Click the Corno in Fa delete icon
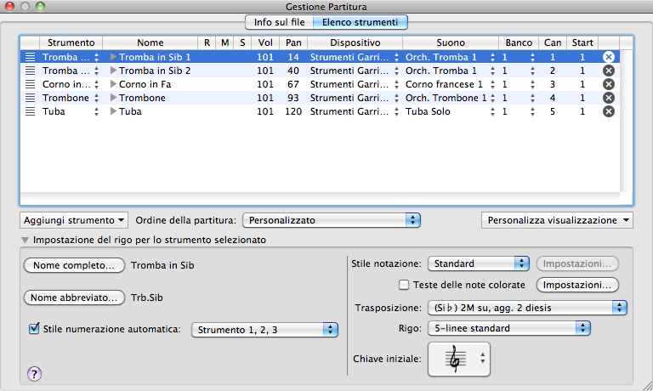The image size is (653, 391). pos(609,84)
